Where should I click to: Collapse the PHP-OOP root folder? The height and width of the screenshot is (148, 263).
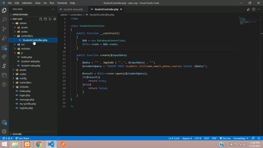pos(17,19)
